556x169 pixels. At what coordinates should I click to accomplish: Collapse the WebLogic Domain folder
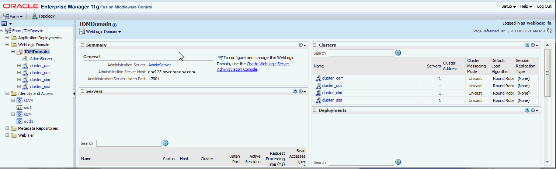pyautogui.click(x=7, y=45)
